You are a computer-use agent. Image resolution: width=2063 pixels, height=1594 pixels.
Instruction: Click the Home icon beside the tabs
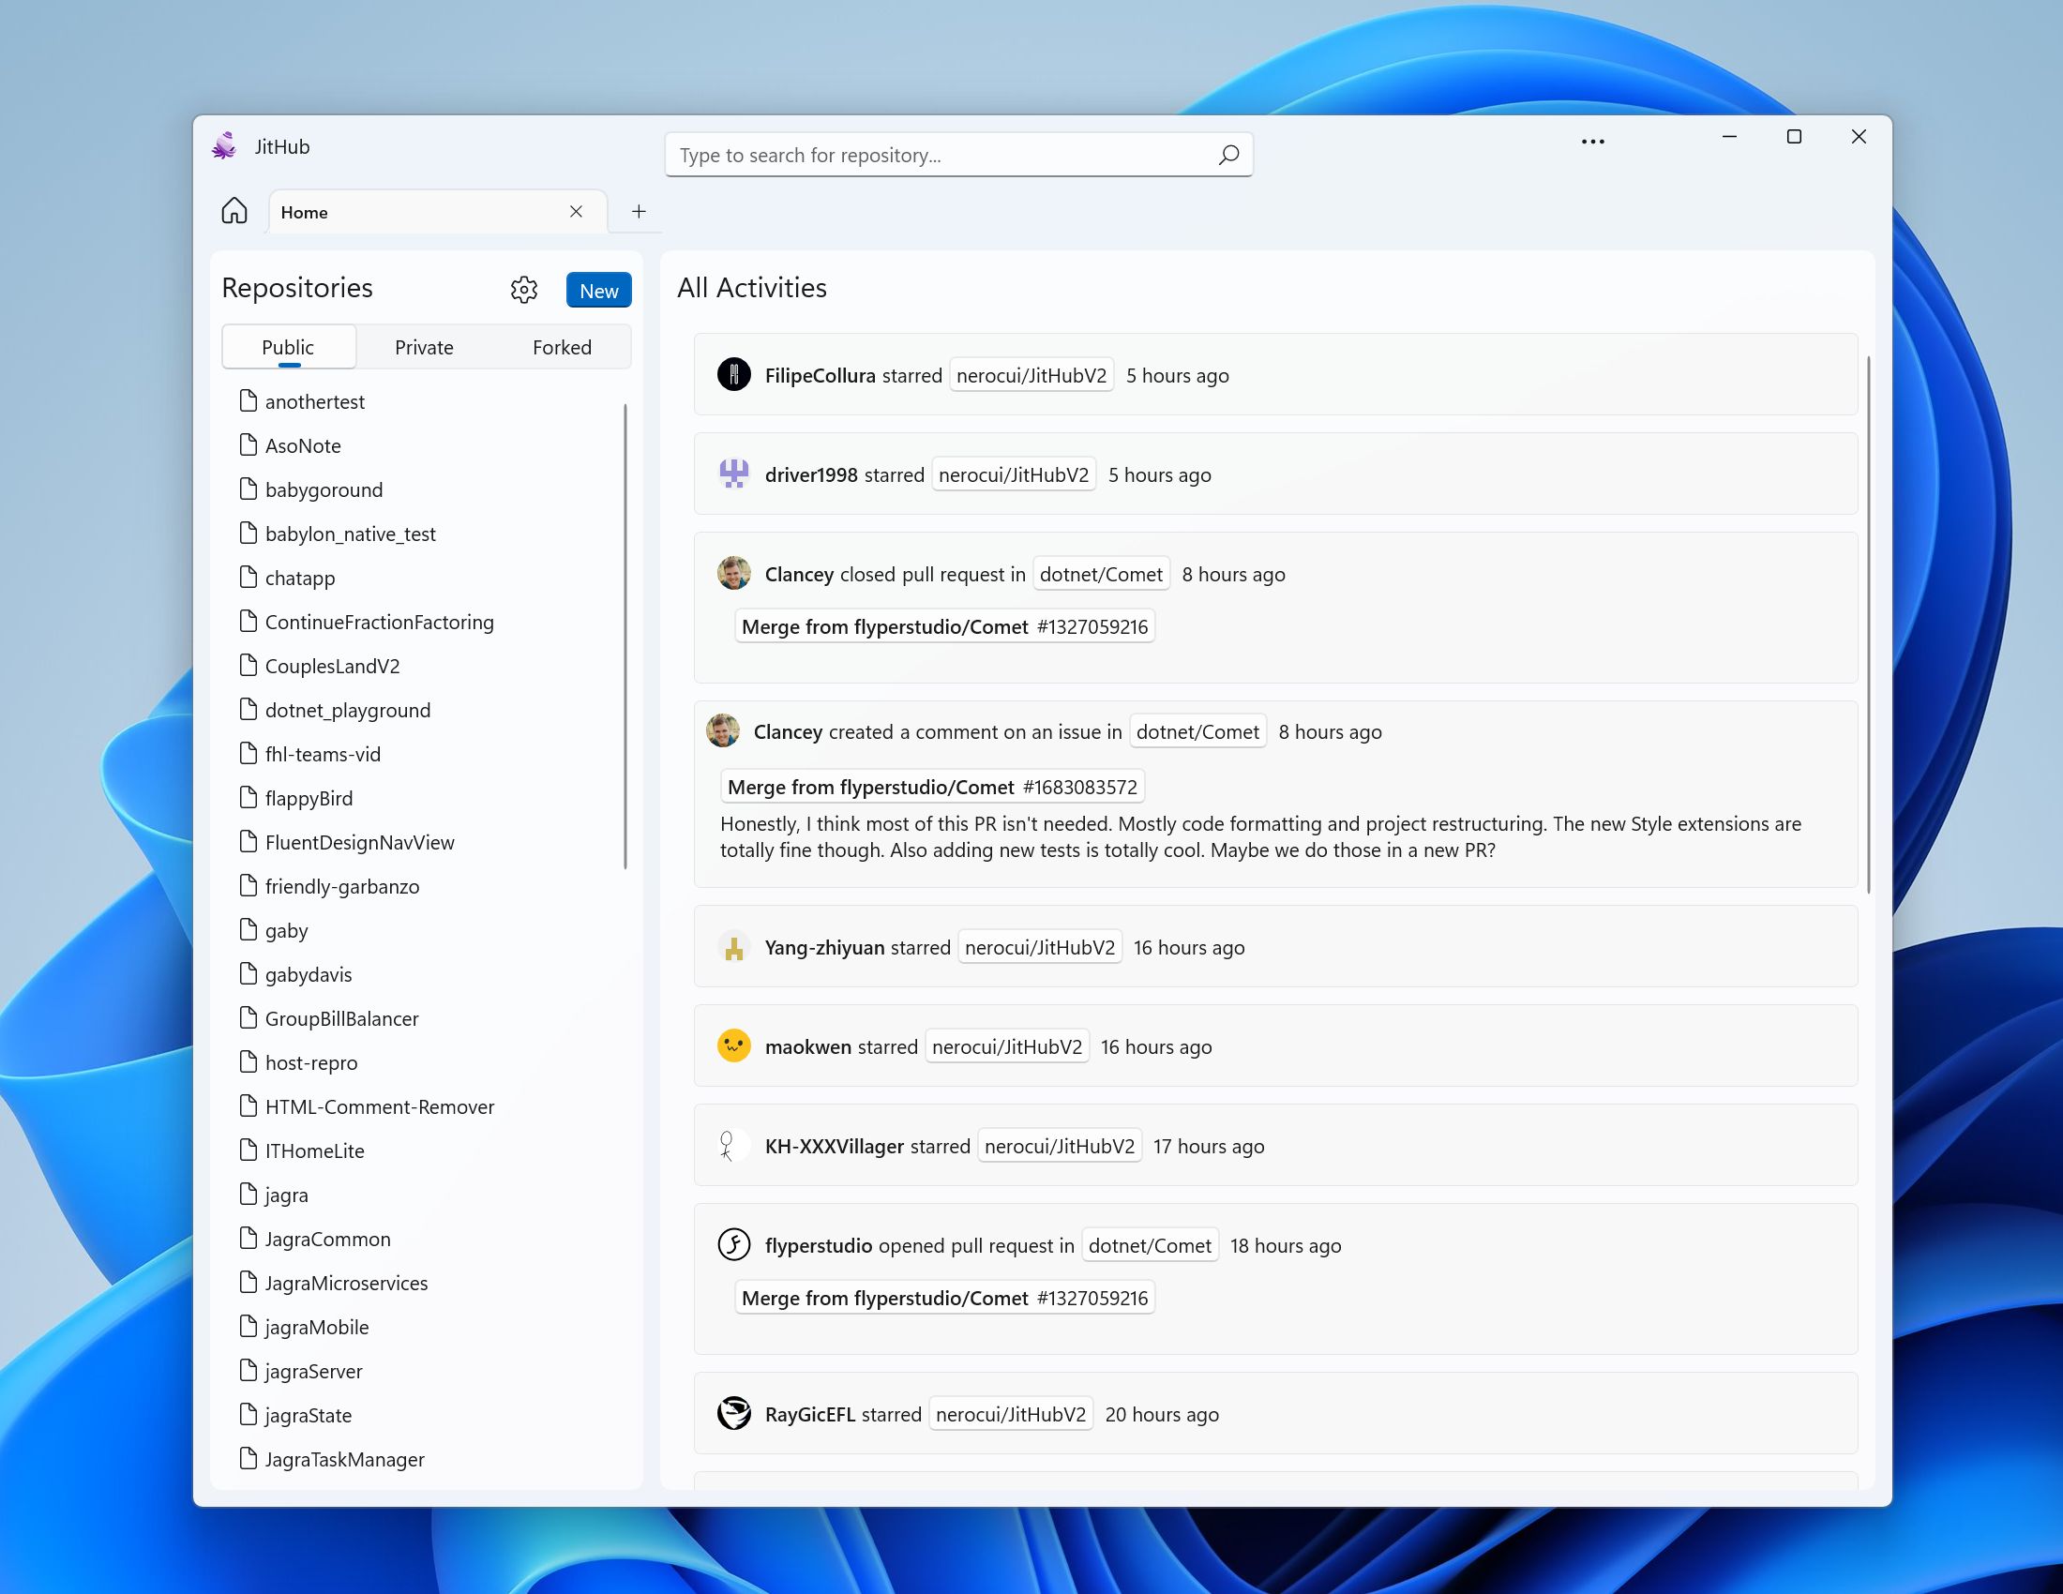pos(234,211)
